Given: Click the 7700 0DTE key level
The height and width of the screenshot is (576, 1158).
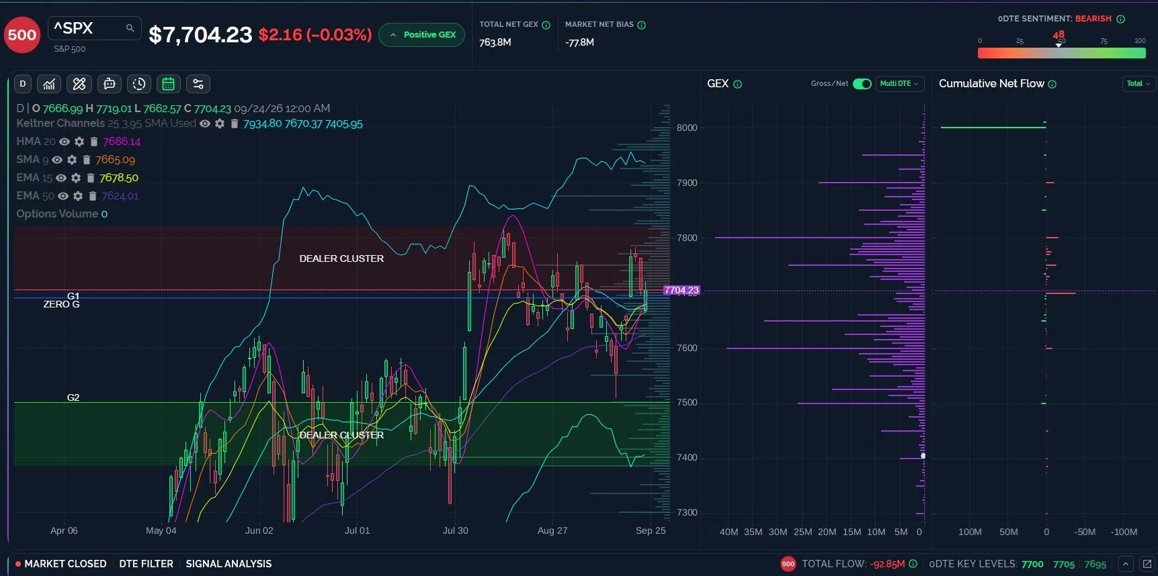Looking at the screenshot, I should click(1032, 565).
